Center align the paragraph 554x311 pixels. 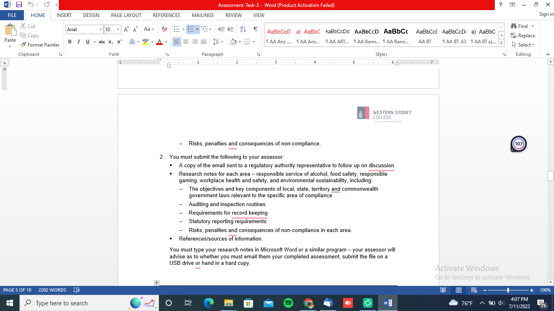coord(186,42)
